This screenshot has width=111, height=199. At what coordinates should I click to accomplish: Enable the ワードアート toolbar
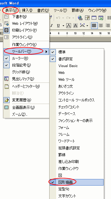(x=77, y=141)
